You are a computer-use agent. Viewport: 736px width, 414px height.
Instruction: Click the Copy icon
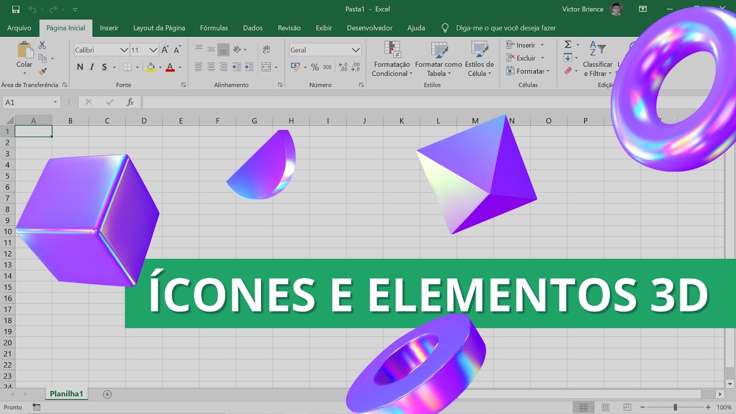point(43,58)
